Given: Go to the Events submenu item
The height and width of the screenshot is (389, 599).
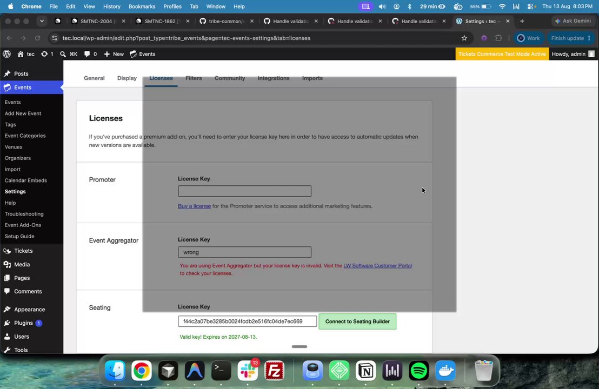Looking at the screenshot, I should [12, 102].
